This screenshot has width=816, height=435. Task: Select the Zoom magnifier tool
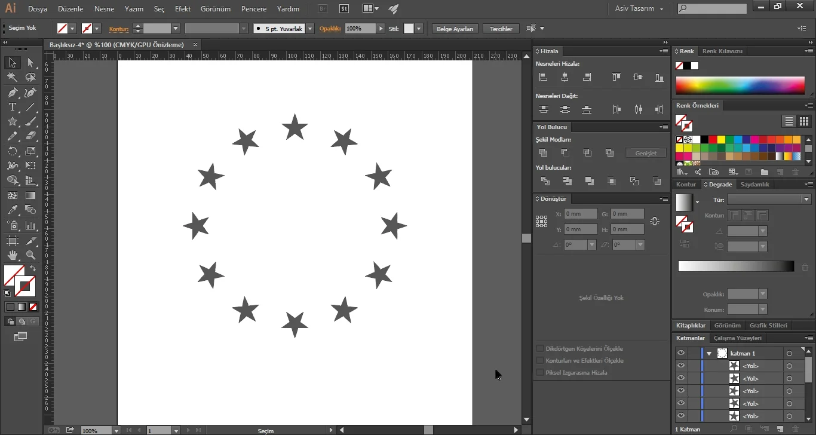(x=30, y=255)
